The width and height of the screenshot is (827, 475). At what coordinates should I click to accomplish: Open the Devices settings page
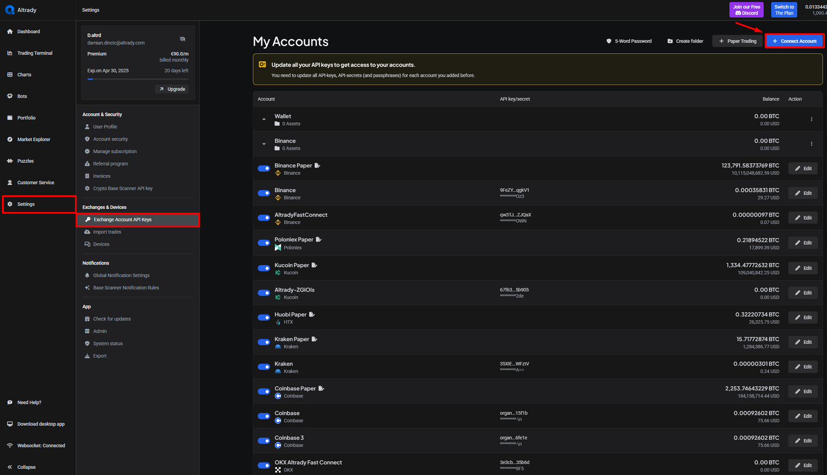point(97,244)
